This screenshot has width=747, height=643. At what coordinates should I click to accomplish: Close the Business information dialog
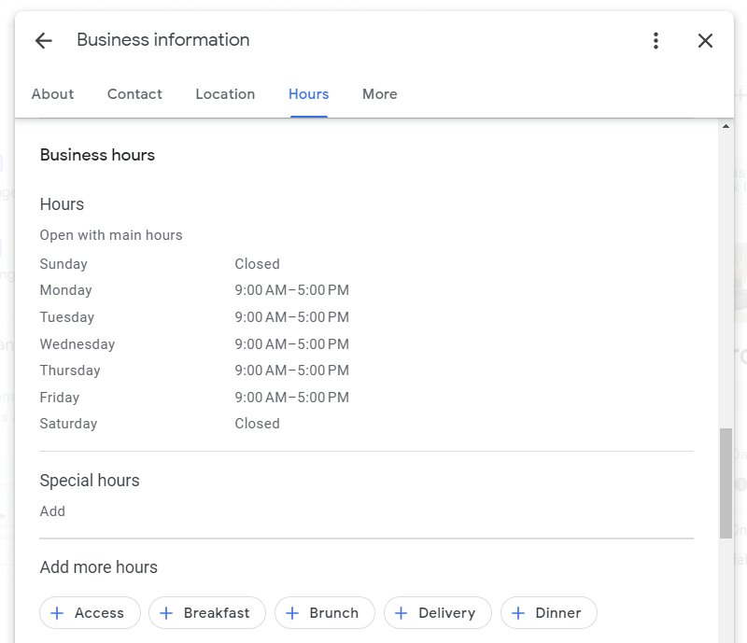click(705, 40)
